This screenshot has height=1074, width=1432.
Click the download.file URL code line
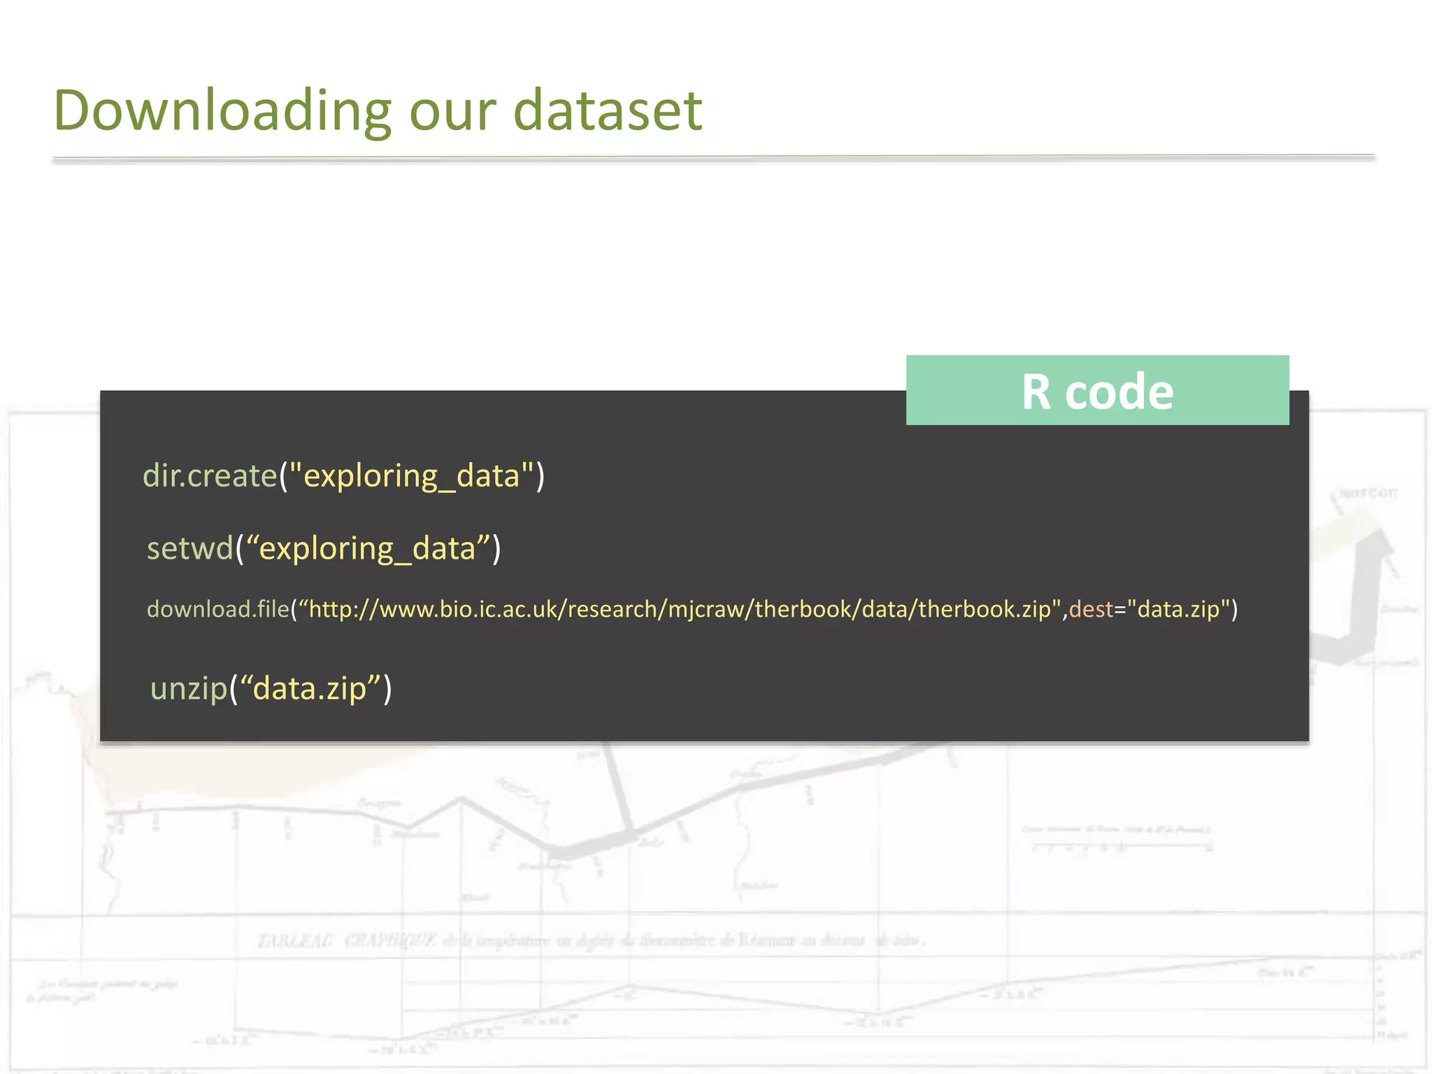pos(692,609)
